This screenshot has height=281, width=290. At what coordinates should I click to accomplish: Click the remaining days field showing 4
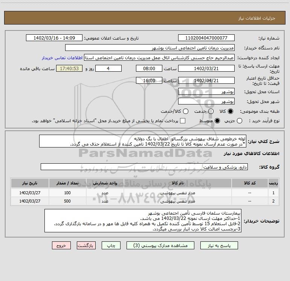pos(108,68)
